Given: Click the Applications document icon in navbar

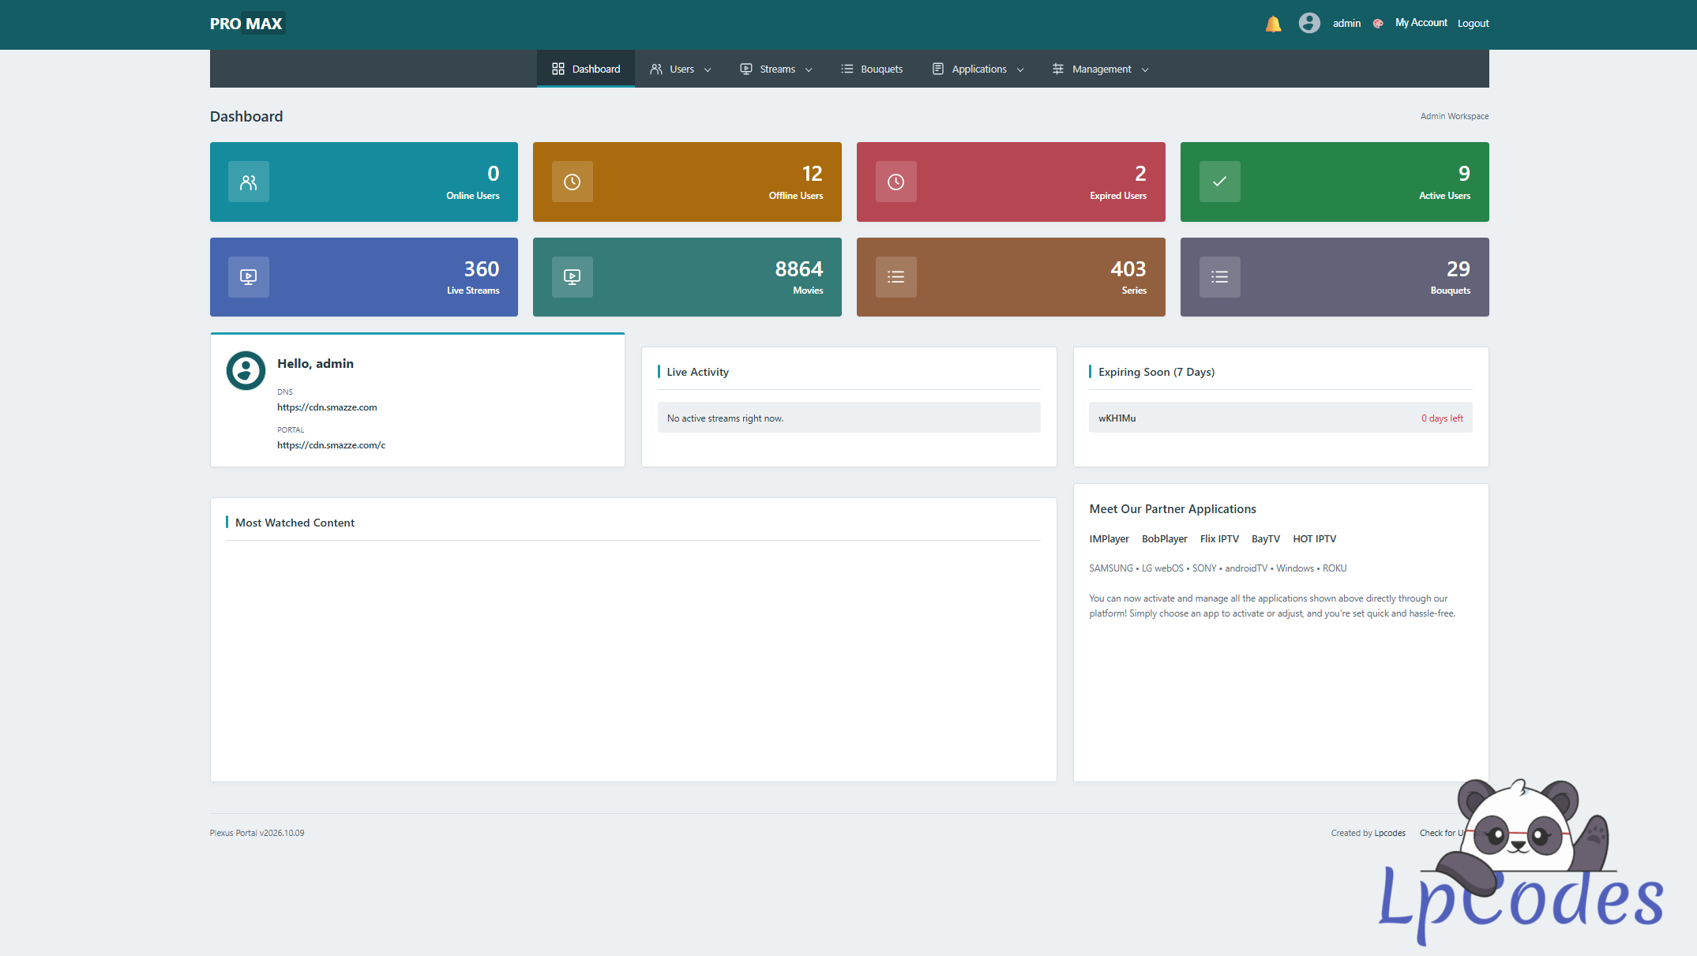Looking at the screenshot, I should (938, 69).
